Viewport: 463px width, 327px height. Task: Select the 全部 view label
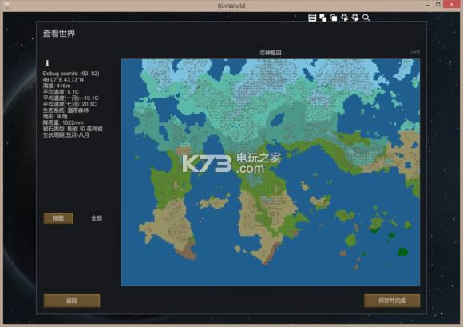point(97,218)
